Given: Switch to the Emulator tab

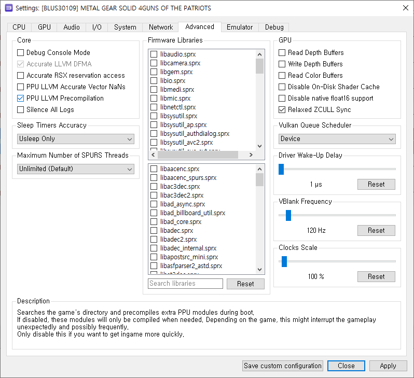Looking at the screenshot, I should [x=240, y=27].
